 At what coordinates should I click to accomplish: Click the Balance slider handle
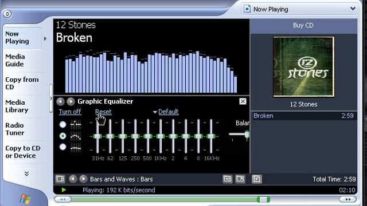pos(247,135)
